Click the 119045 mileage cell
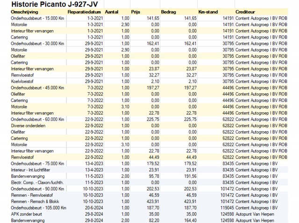The image size is (299, 223). 225,208
